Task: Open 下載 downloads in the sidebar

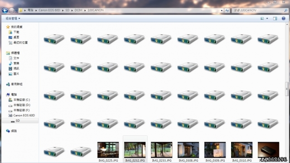Action: pos(16,32)
